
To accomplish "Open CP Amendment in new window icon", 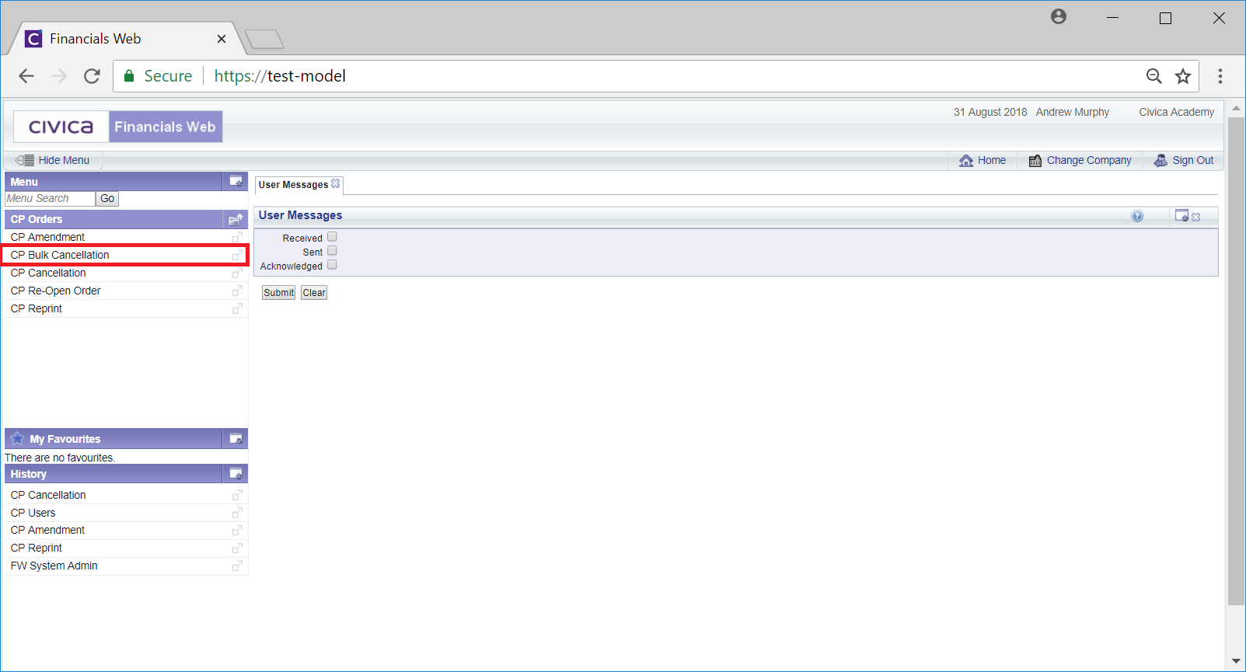I will [x=237, y=237].
